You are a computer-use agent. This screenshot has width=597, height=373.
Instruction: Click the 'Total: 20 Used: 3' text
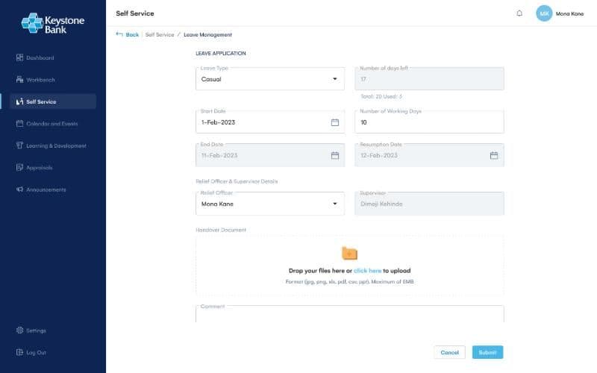381,97
